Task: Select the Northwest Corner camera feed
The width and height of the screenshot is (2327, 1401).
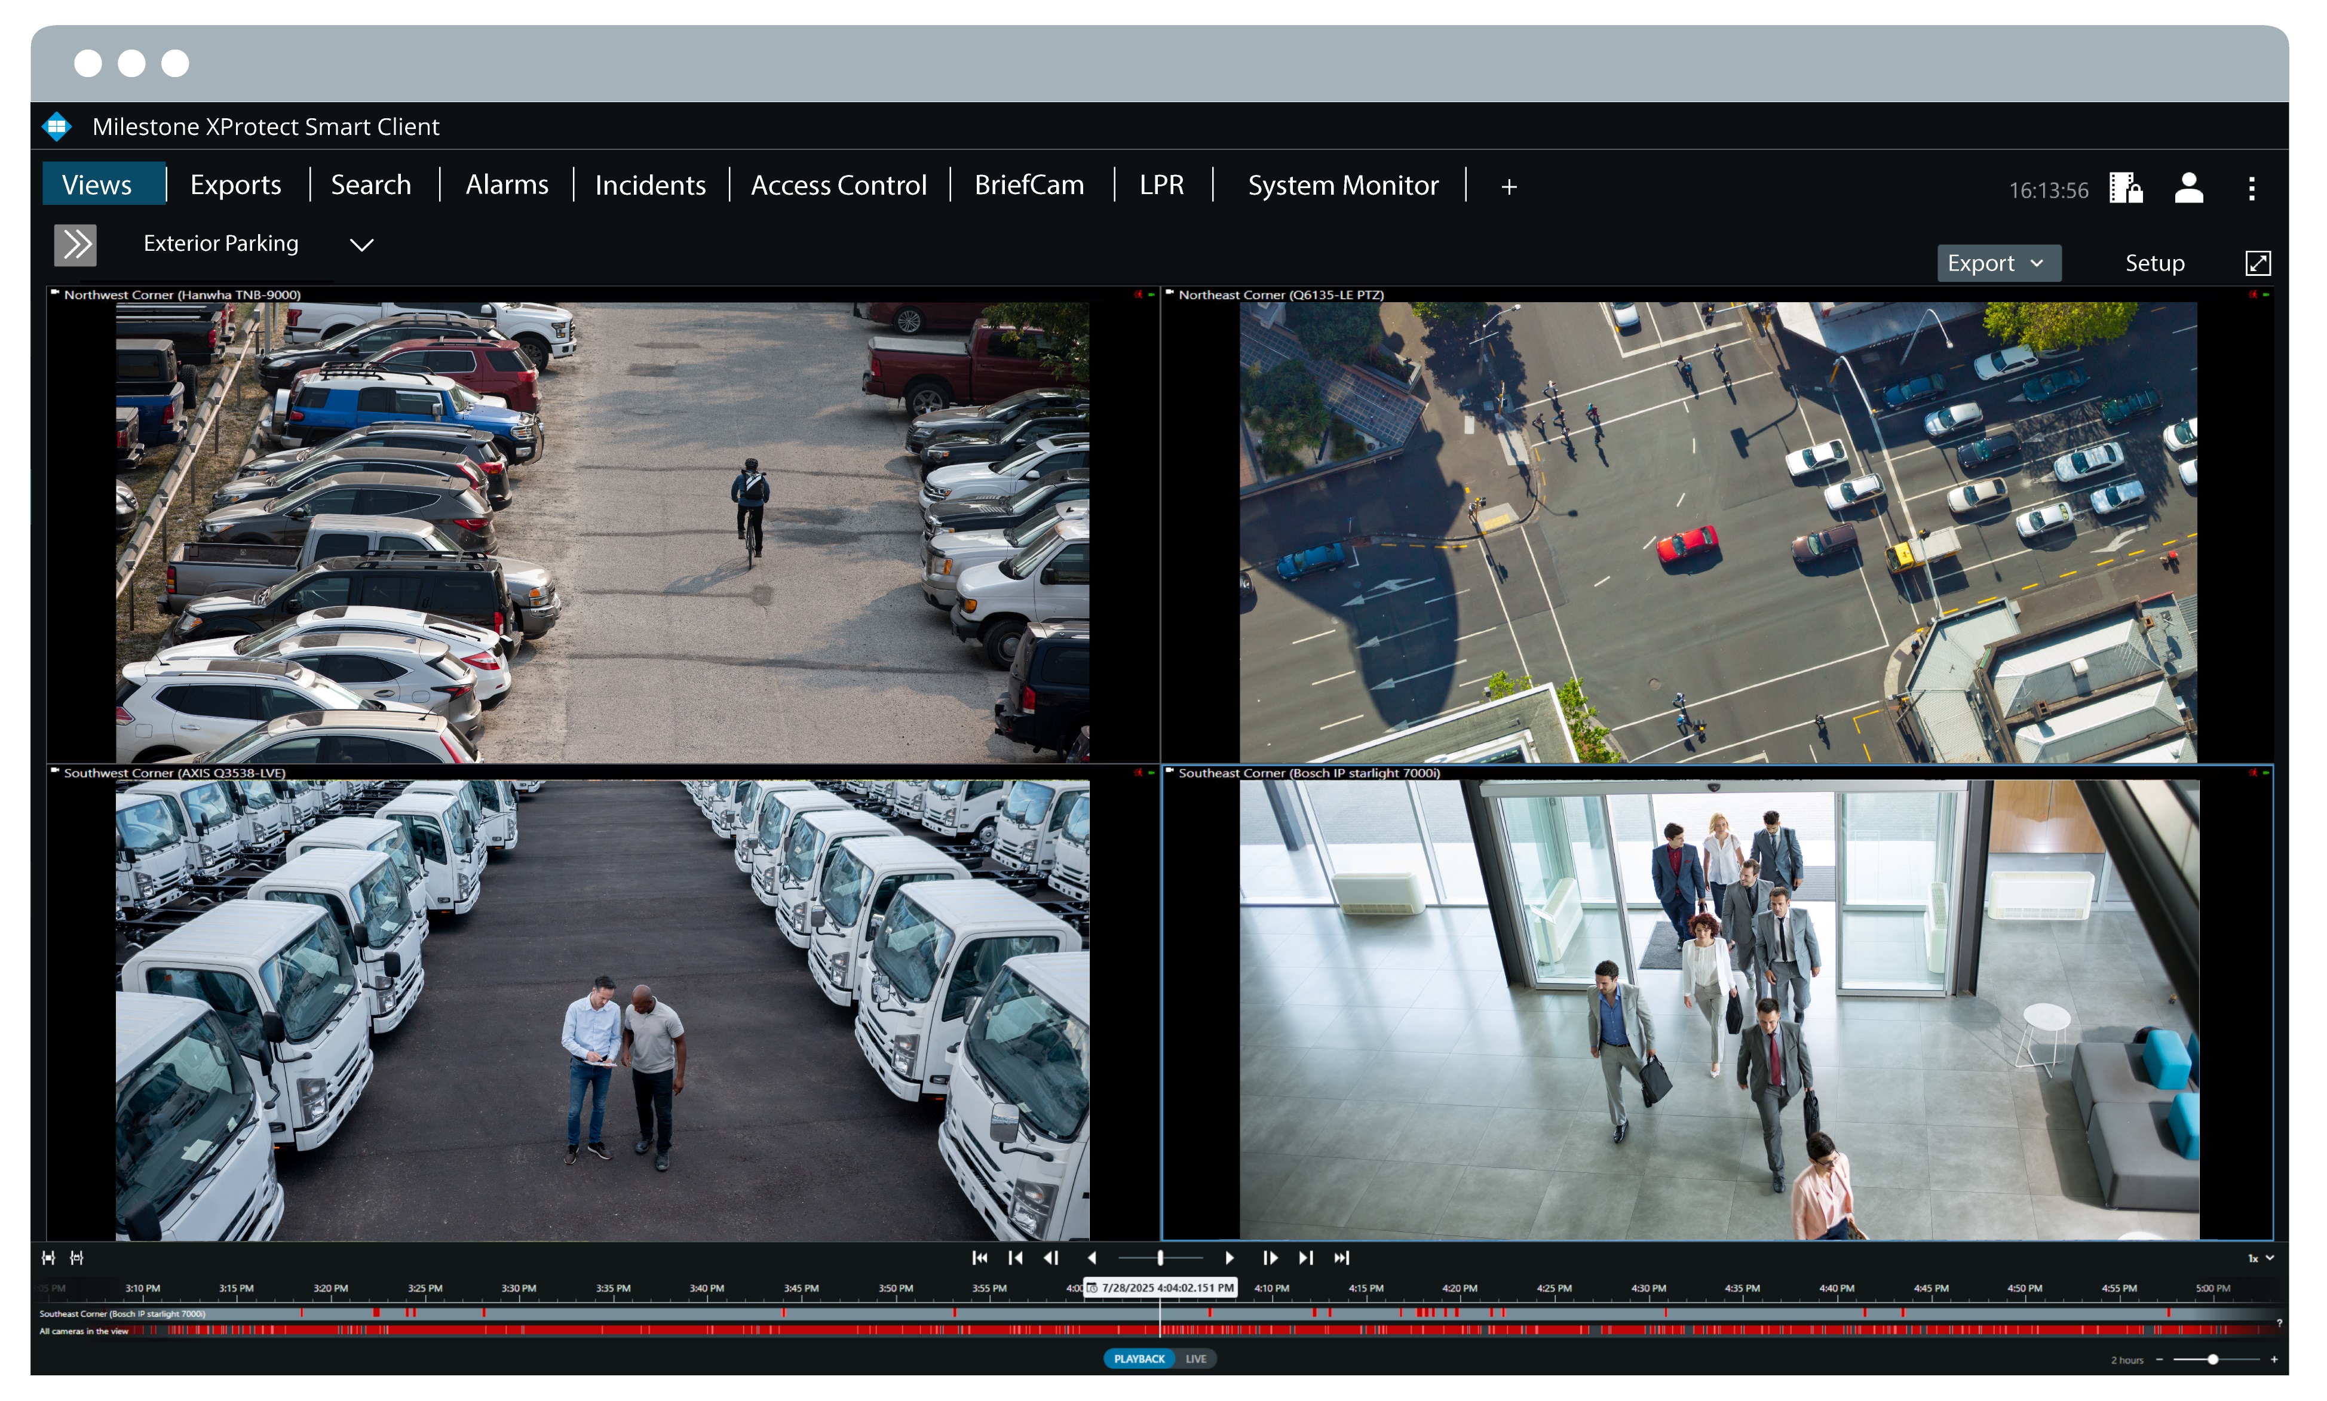Action: [603, 533]
